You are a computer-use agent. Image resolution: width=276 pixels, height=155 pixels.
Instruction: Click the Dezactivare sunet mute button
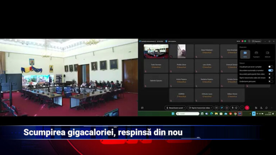click(x=174, y=108)
